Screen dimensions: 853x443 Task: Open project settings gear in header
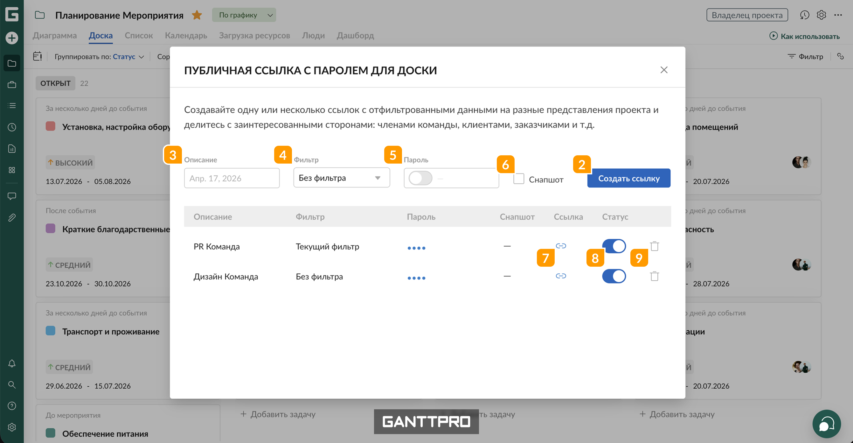coord(821,15)
